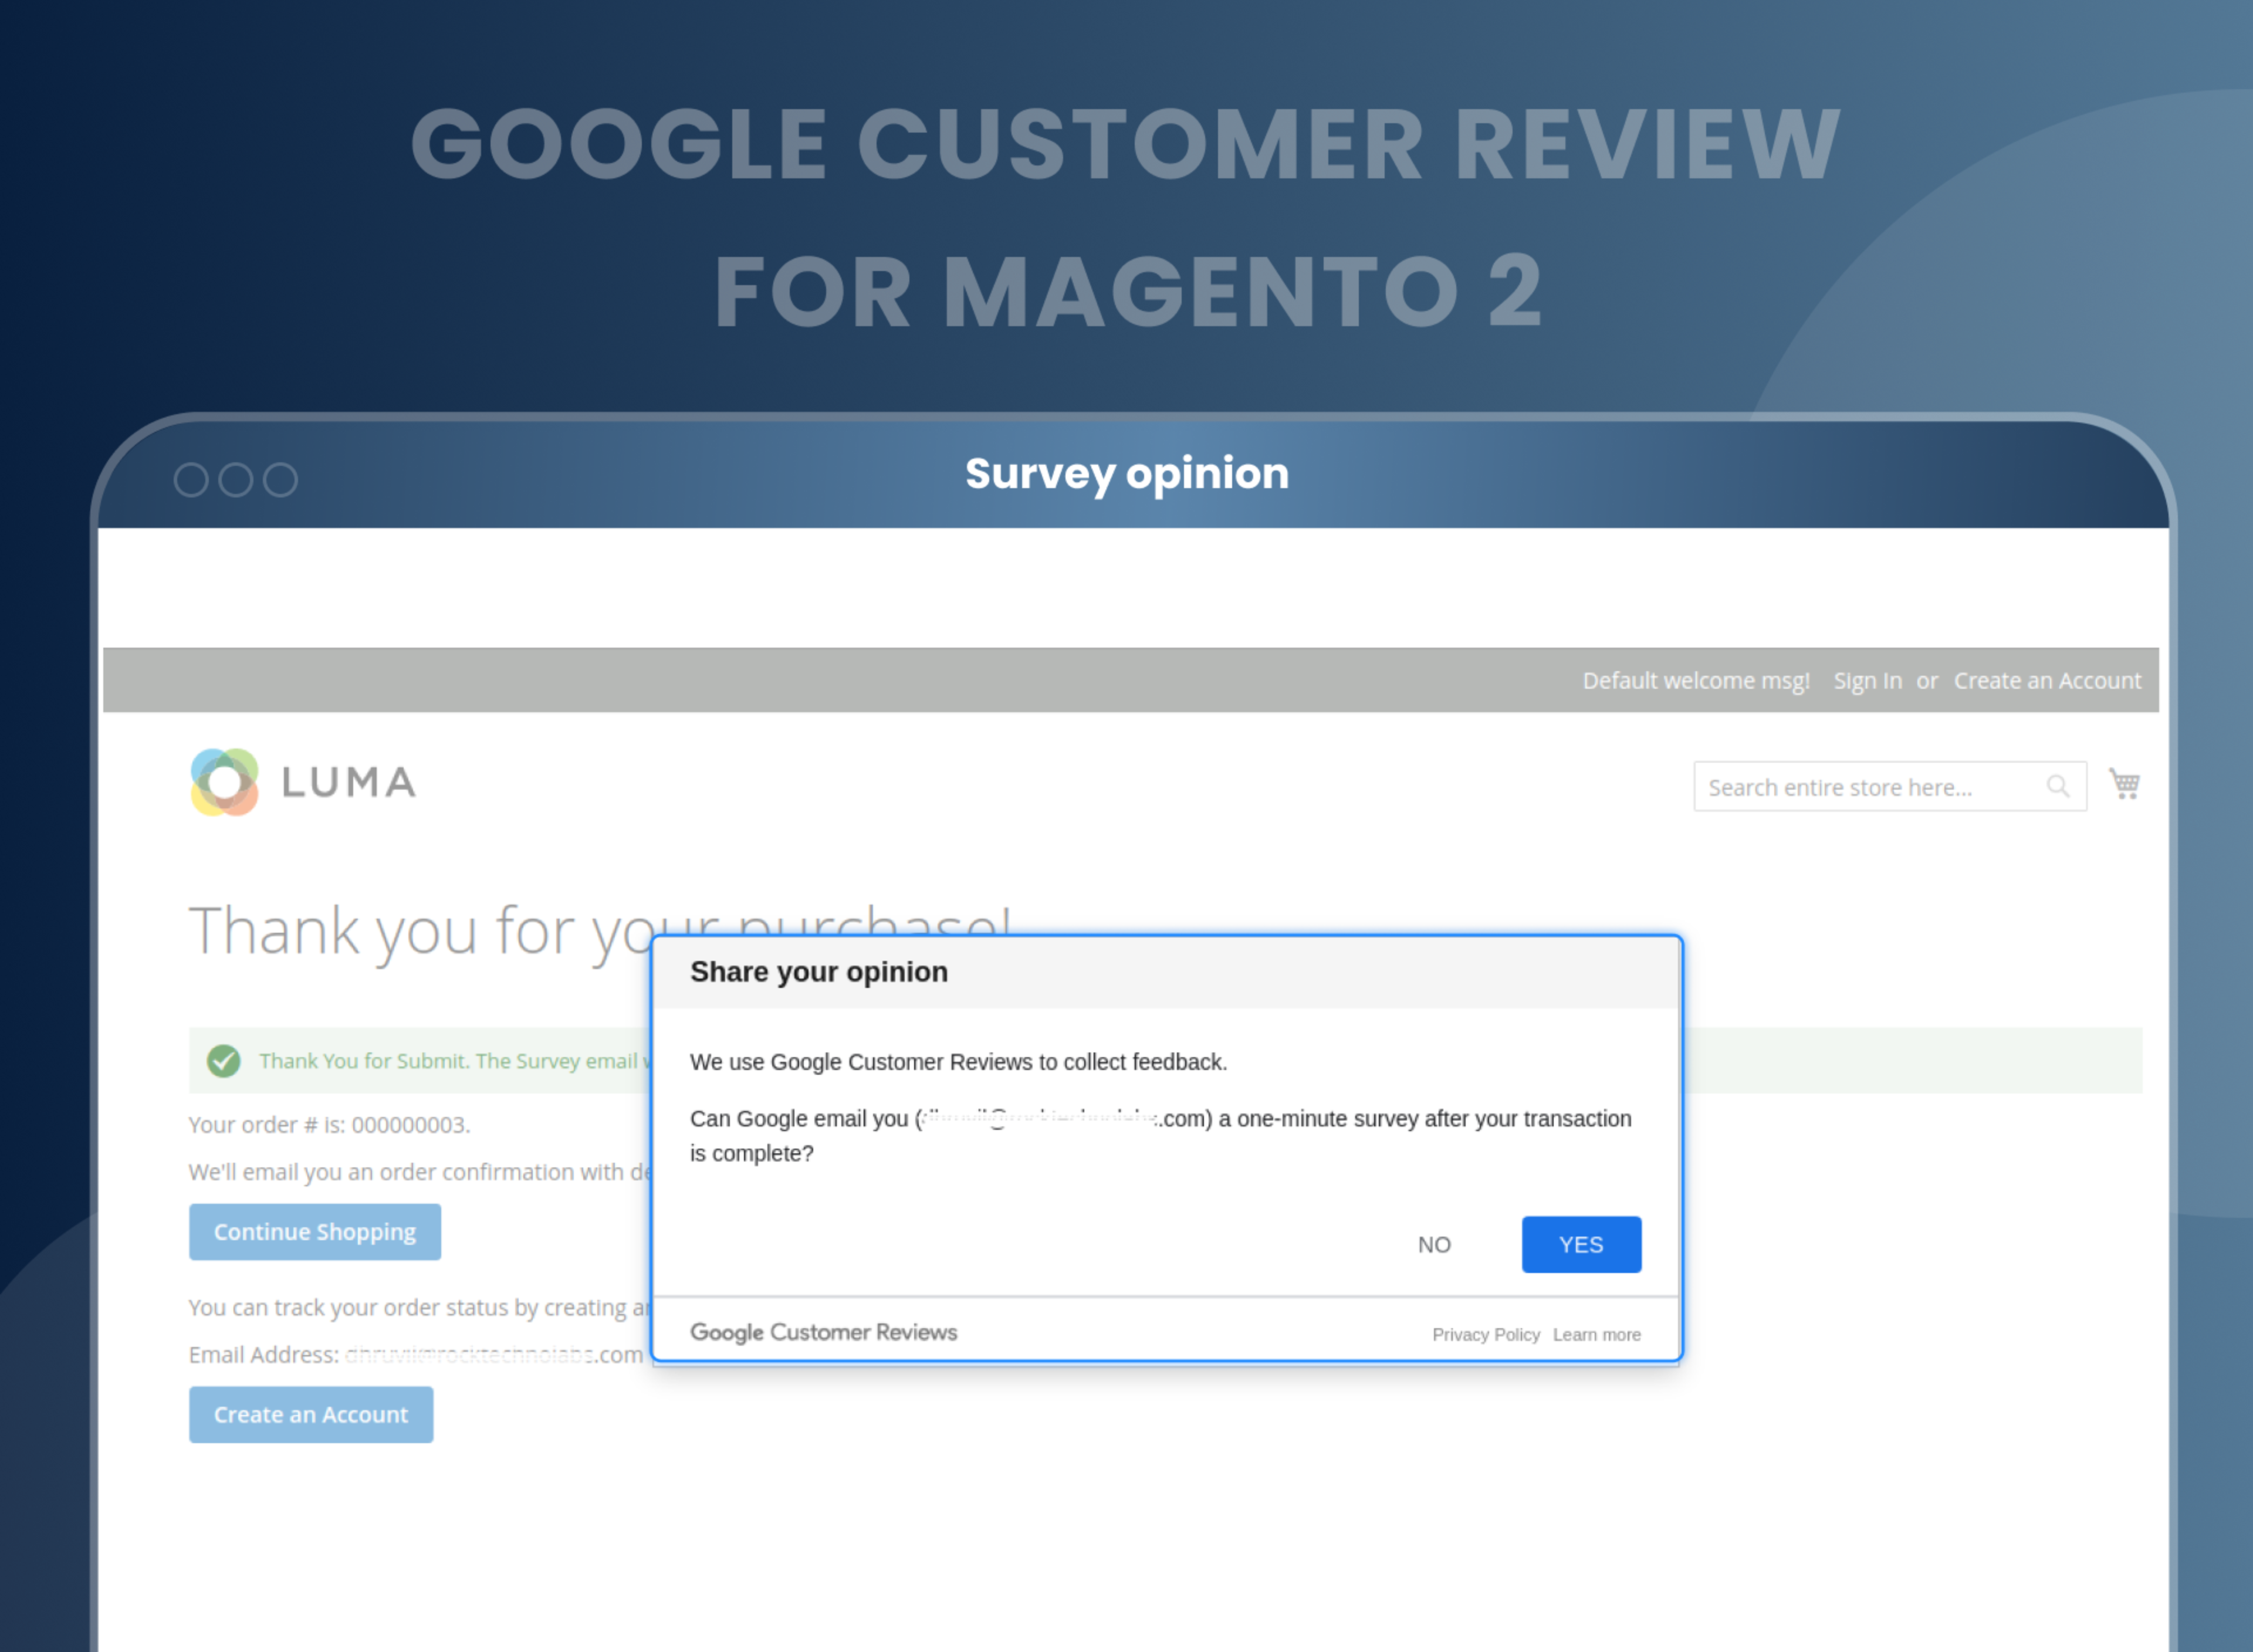The width and height of the screenshot is (2253, 1652).
Task: Click Create an Account in the header
Action: 2047,681
